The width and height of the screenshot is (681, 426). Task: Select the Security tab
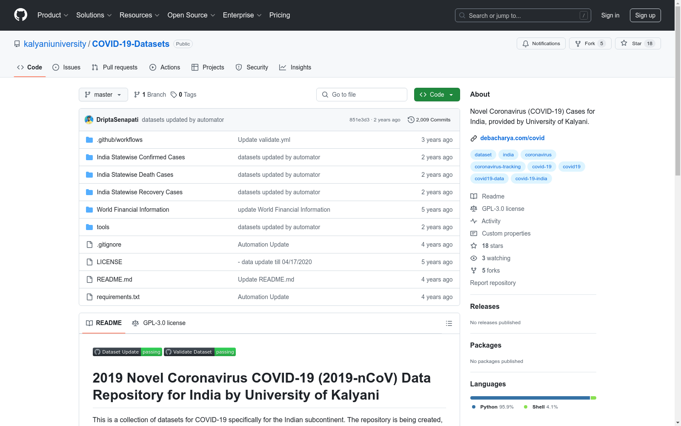pyautogui.click(x=252, y=67)
